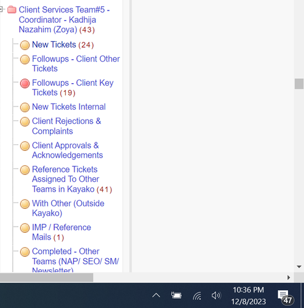Click the yellow circle beside Reference Tickets Assigned To Other Teams
Viewport: 304px width, 308px height.
tap(25, 170)
